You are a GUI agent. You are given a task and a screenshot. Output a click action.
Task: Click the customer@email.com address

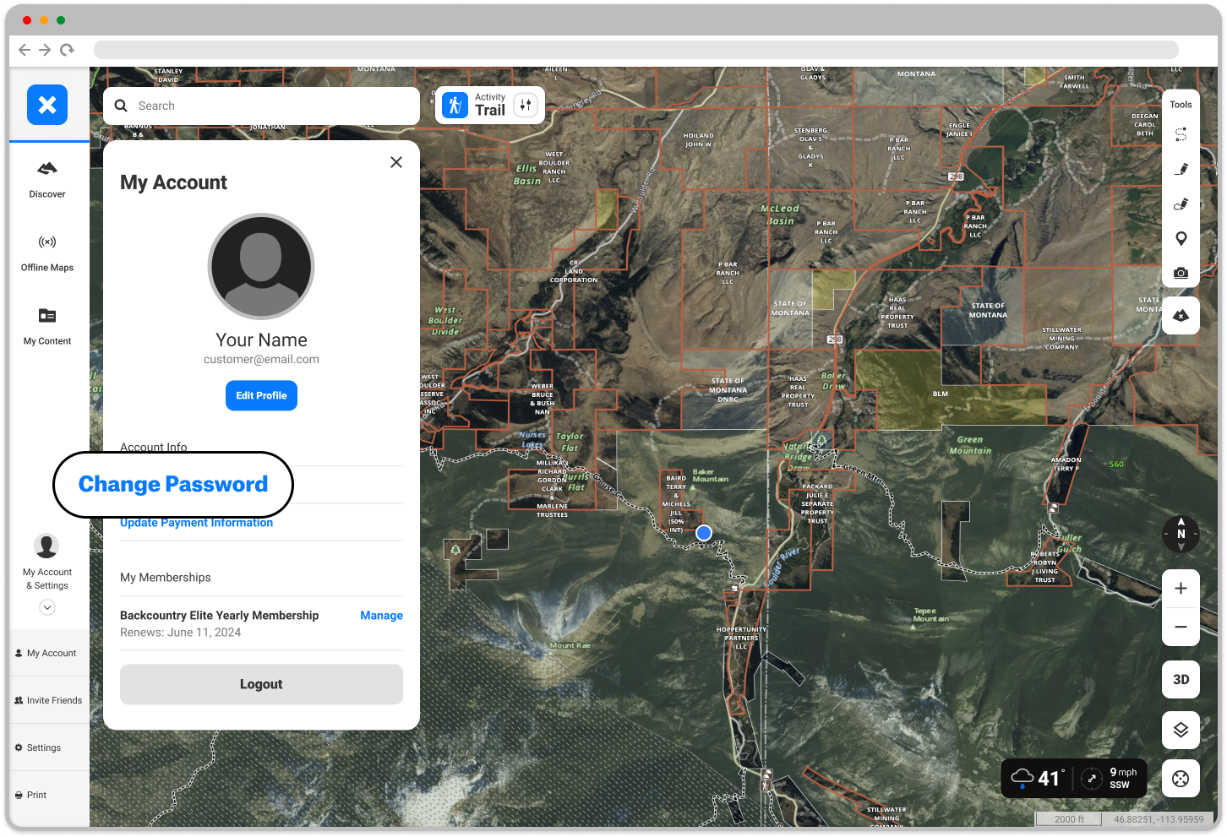tap(261, 359)
